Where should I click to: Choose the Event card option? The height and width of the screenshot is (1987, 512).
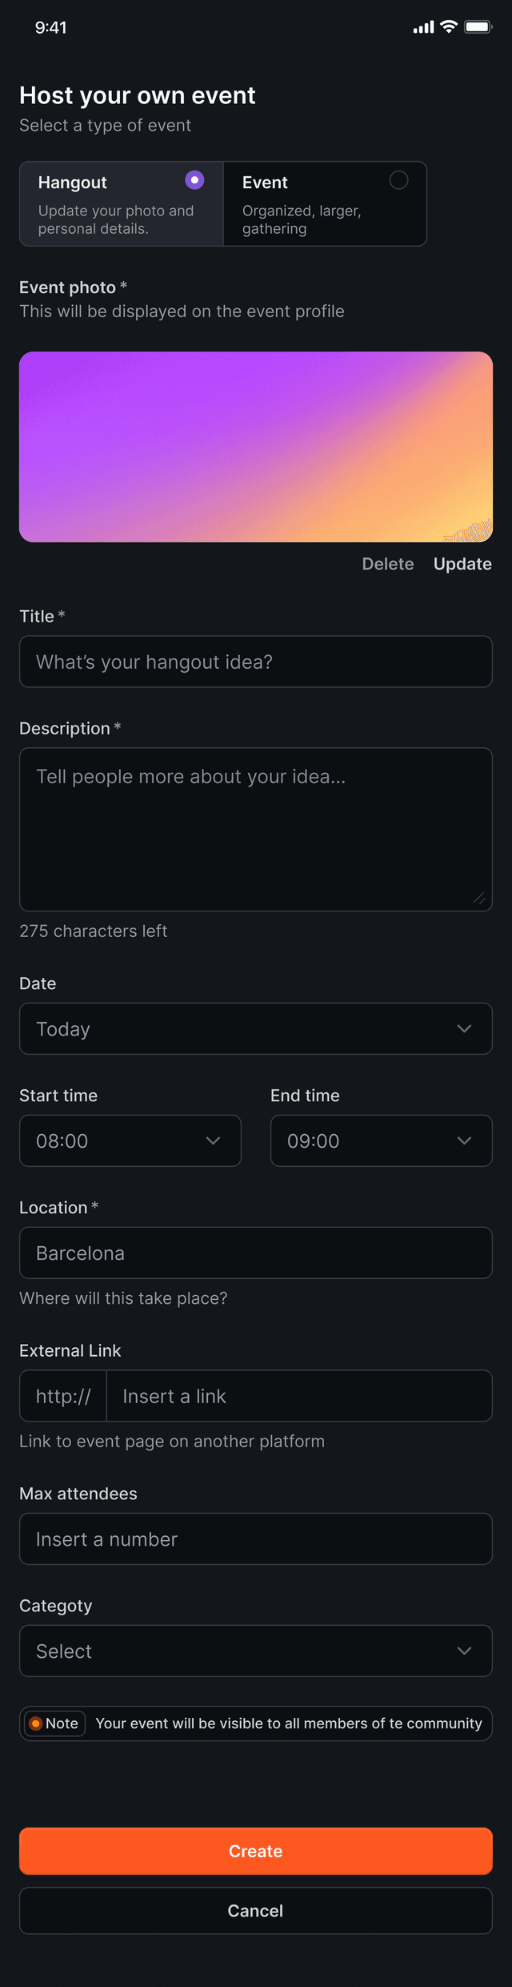tap(325, 204)
